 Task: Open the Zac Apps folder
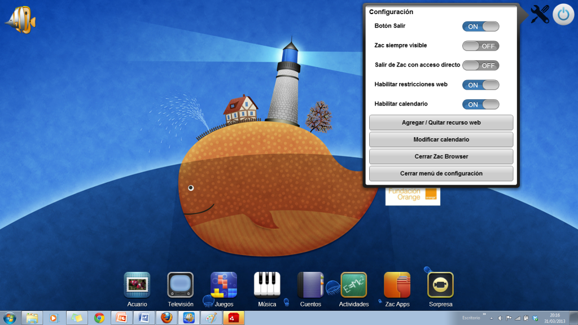coord(397,285)
